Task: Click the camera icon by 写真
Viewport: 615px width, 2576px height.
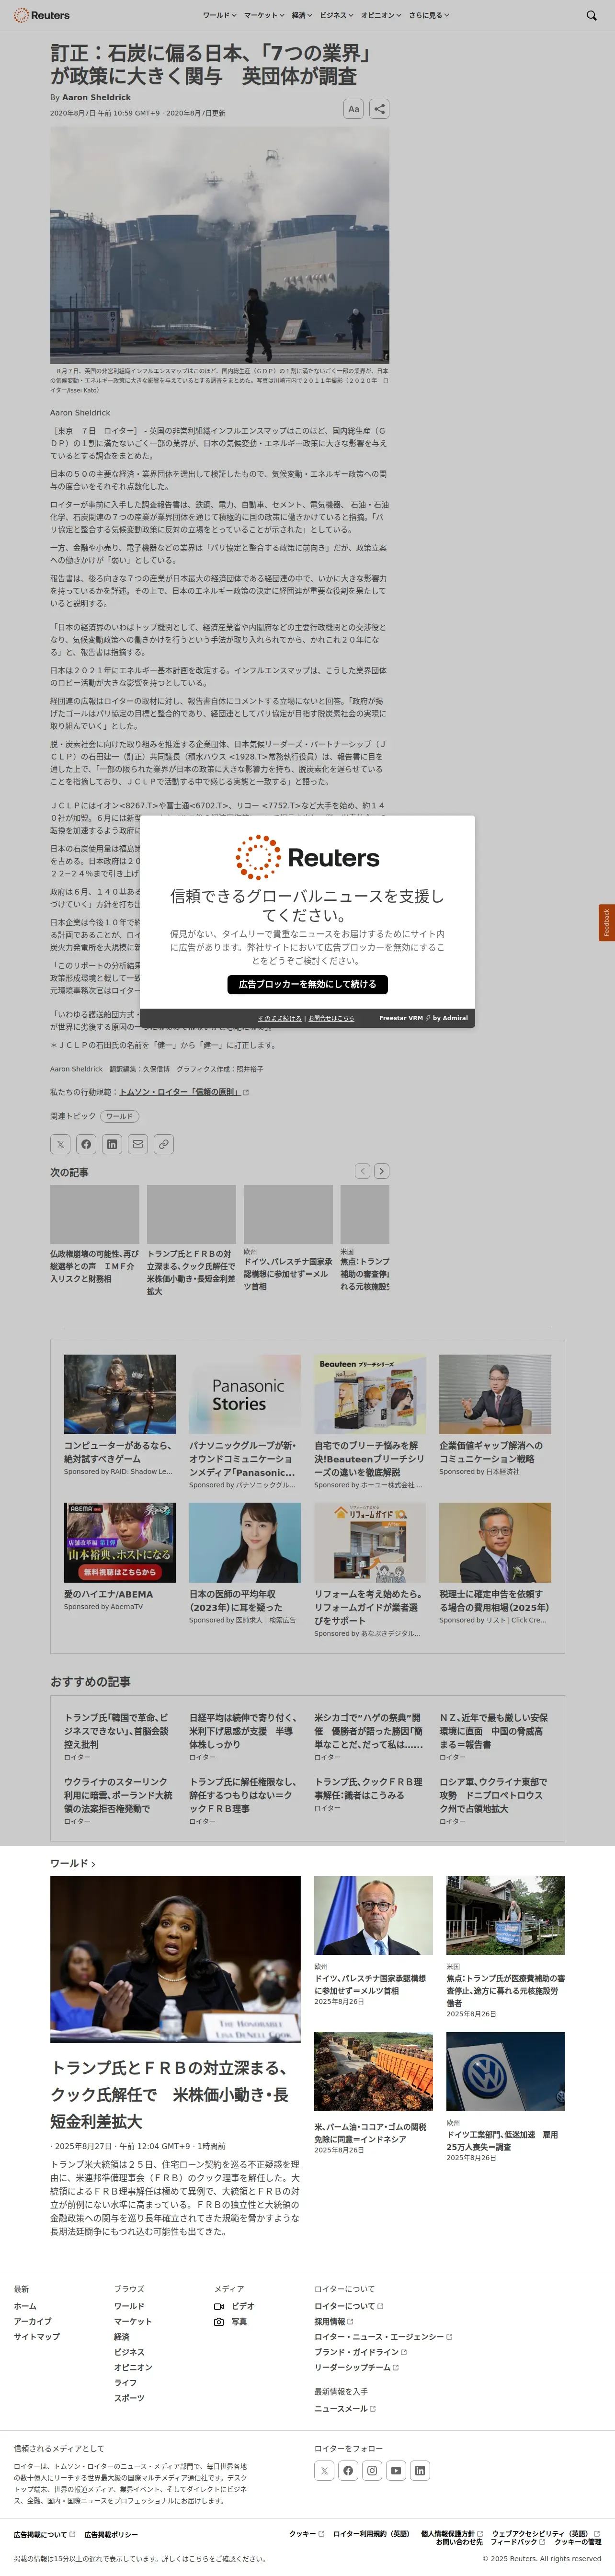Action: point(219,2321)
